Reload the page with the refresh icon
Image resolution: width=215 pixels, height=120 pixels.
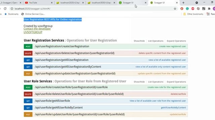5,9
